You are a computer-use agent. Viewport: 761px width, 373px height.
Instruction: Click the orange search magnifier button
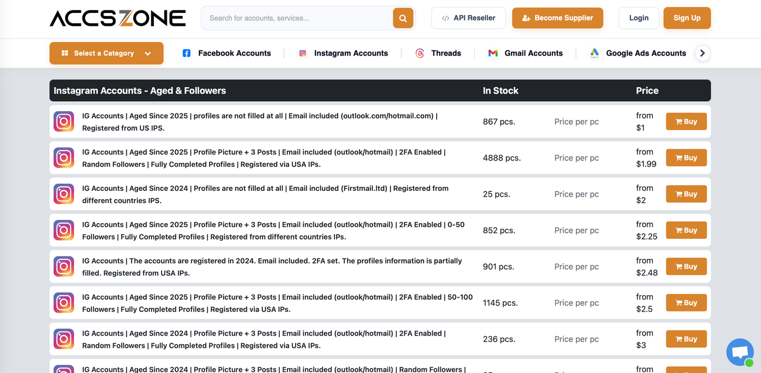click(403, 18)
